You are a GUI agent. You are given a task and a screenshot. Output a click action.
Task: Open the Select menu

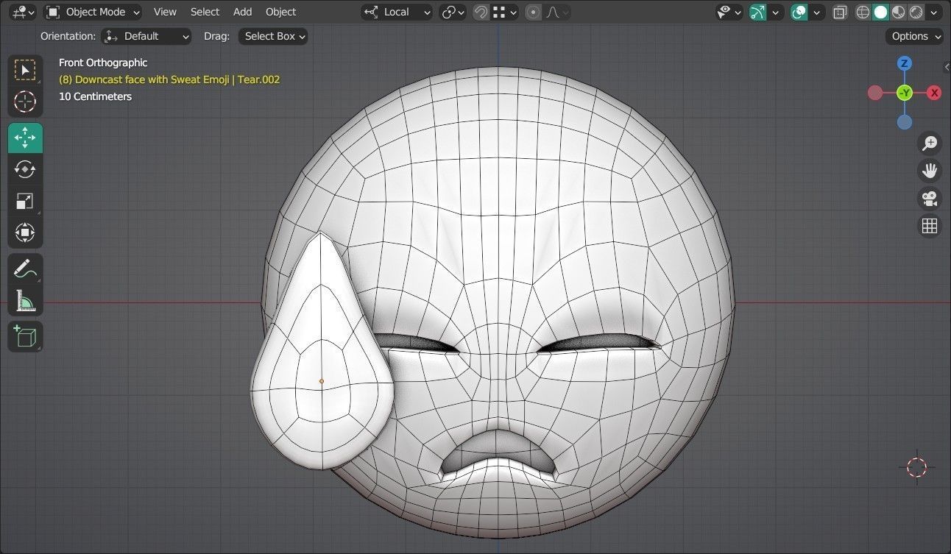(205, 12)
